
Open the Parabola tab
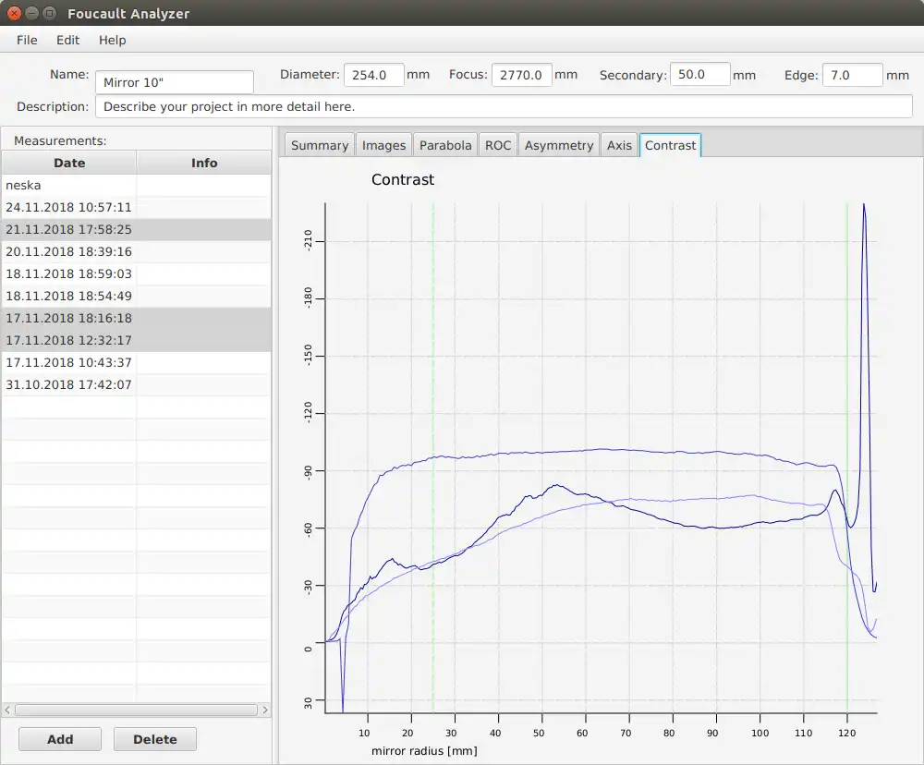tap(445, 145)
